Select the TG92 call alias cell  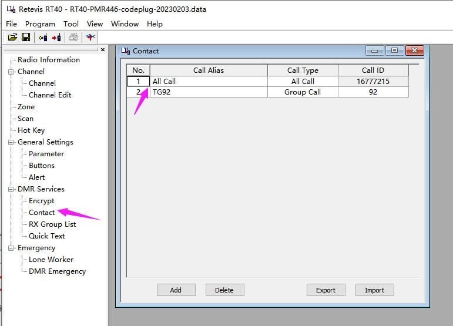208,92
